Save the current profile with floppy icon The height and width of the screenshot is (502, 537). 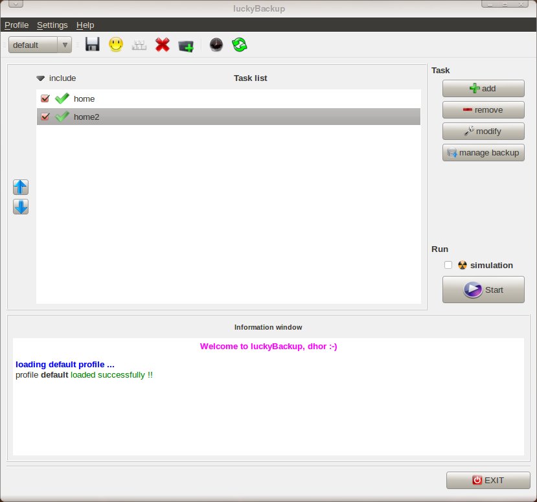[92, 45]
